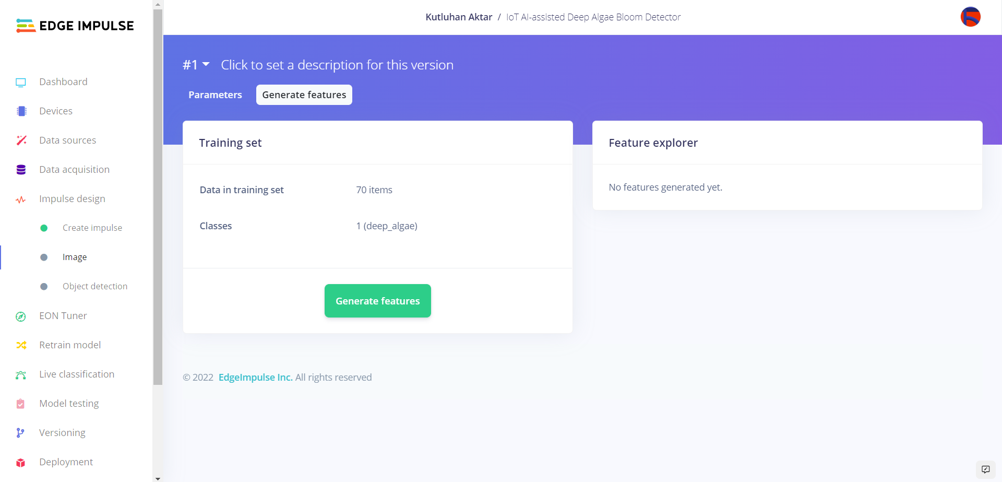The height and width of the screenshot is (482, 1002).
Task: Click the Live classification icon
Action: (x=21, y=375)
